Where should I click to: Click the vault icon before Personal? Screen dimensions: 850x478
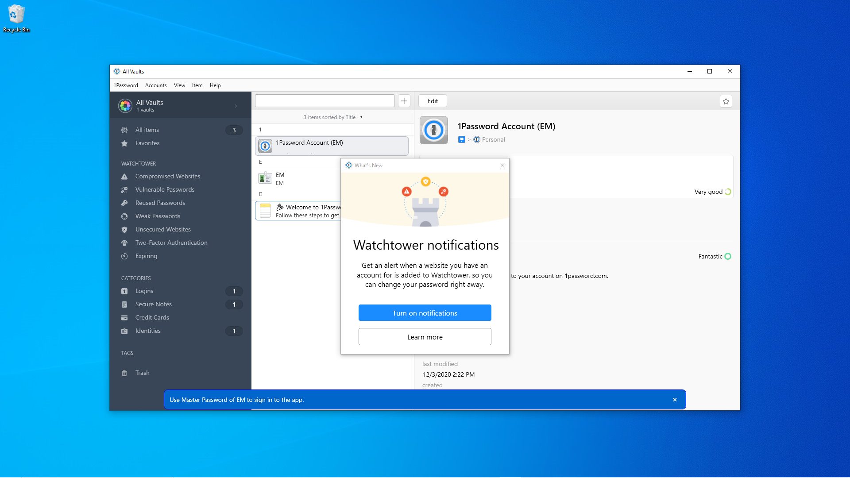pyautogui.click(x=477, y=140)
